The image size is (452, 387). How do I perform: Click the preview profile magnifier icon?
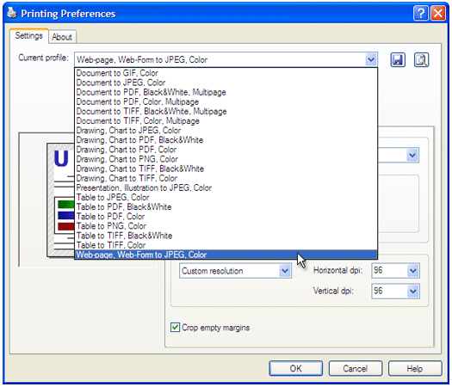coord(421,60)
